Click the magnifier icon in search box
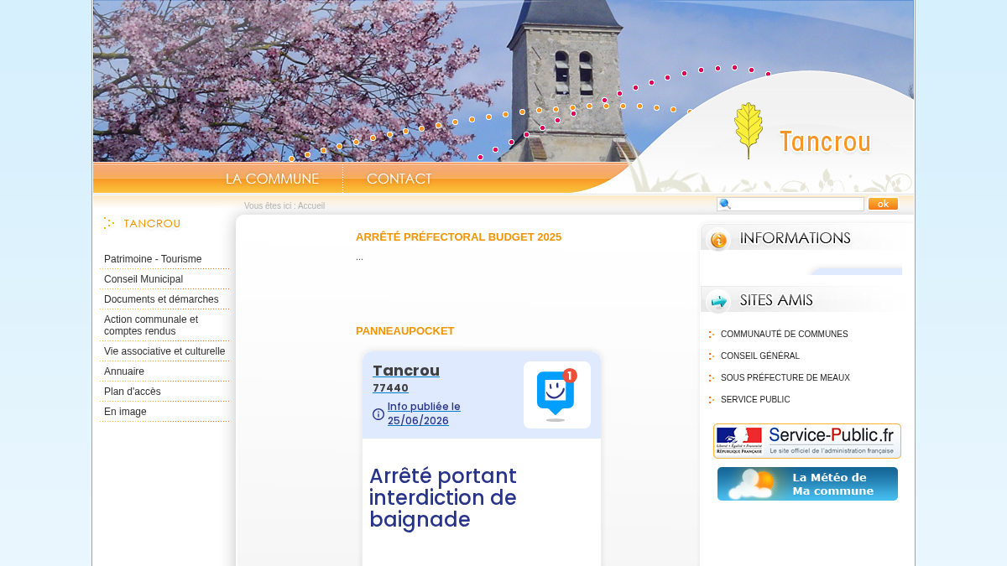This screenshot has height=566, width=1007. tap(725, 204)
